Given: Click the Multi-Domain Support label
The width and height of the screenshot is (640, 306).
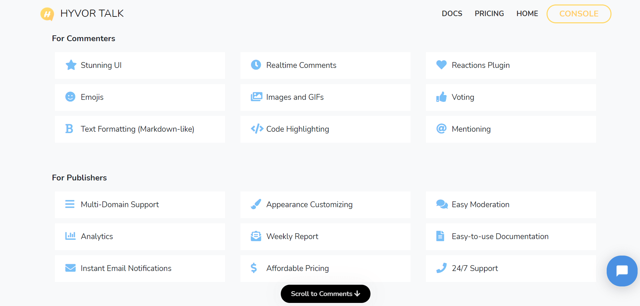Looking at the screenshot, I should 120,204.
